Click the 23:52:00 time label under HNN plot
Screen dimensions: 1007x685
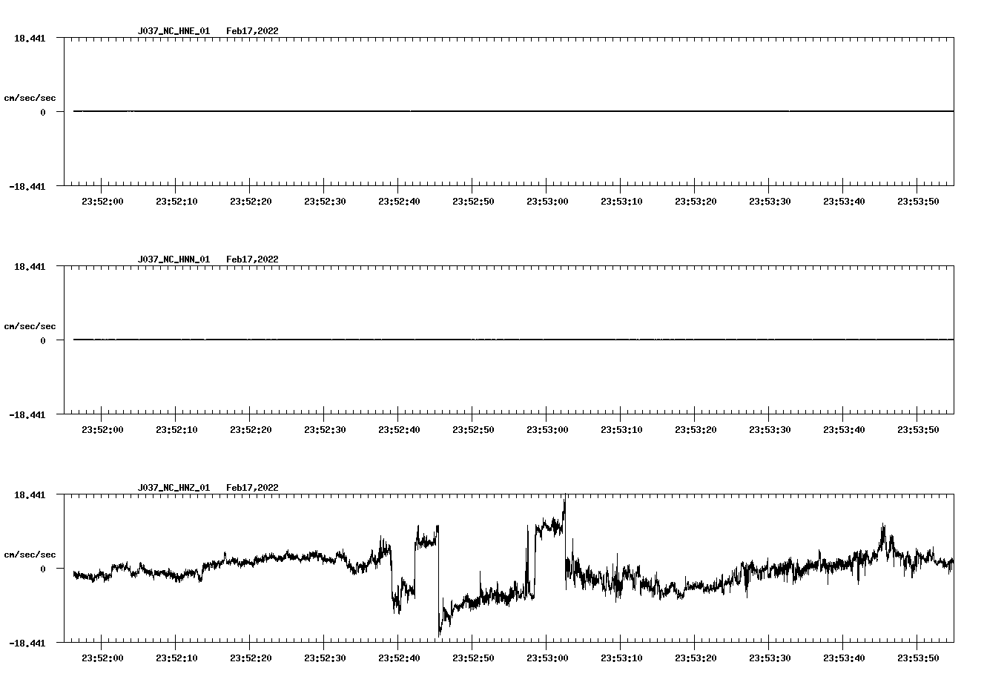(102, 430)
